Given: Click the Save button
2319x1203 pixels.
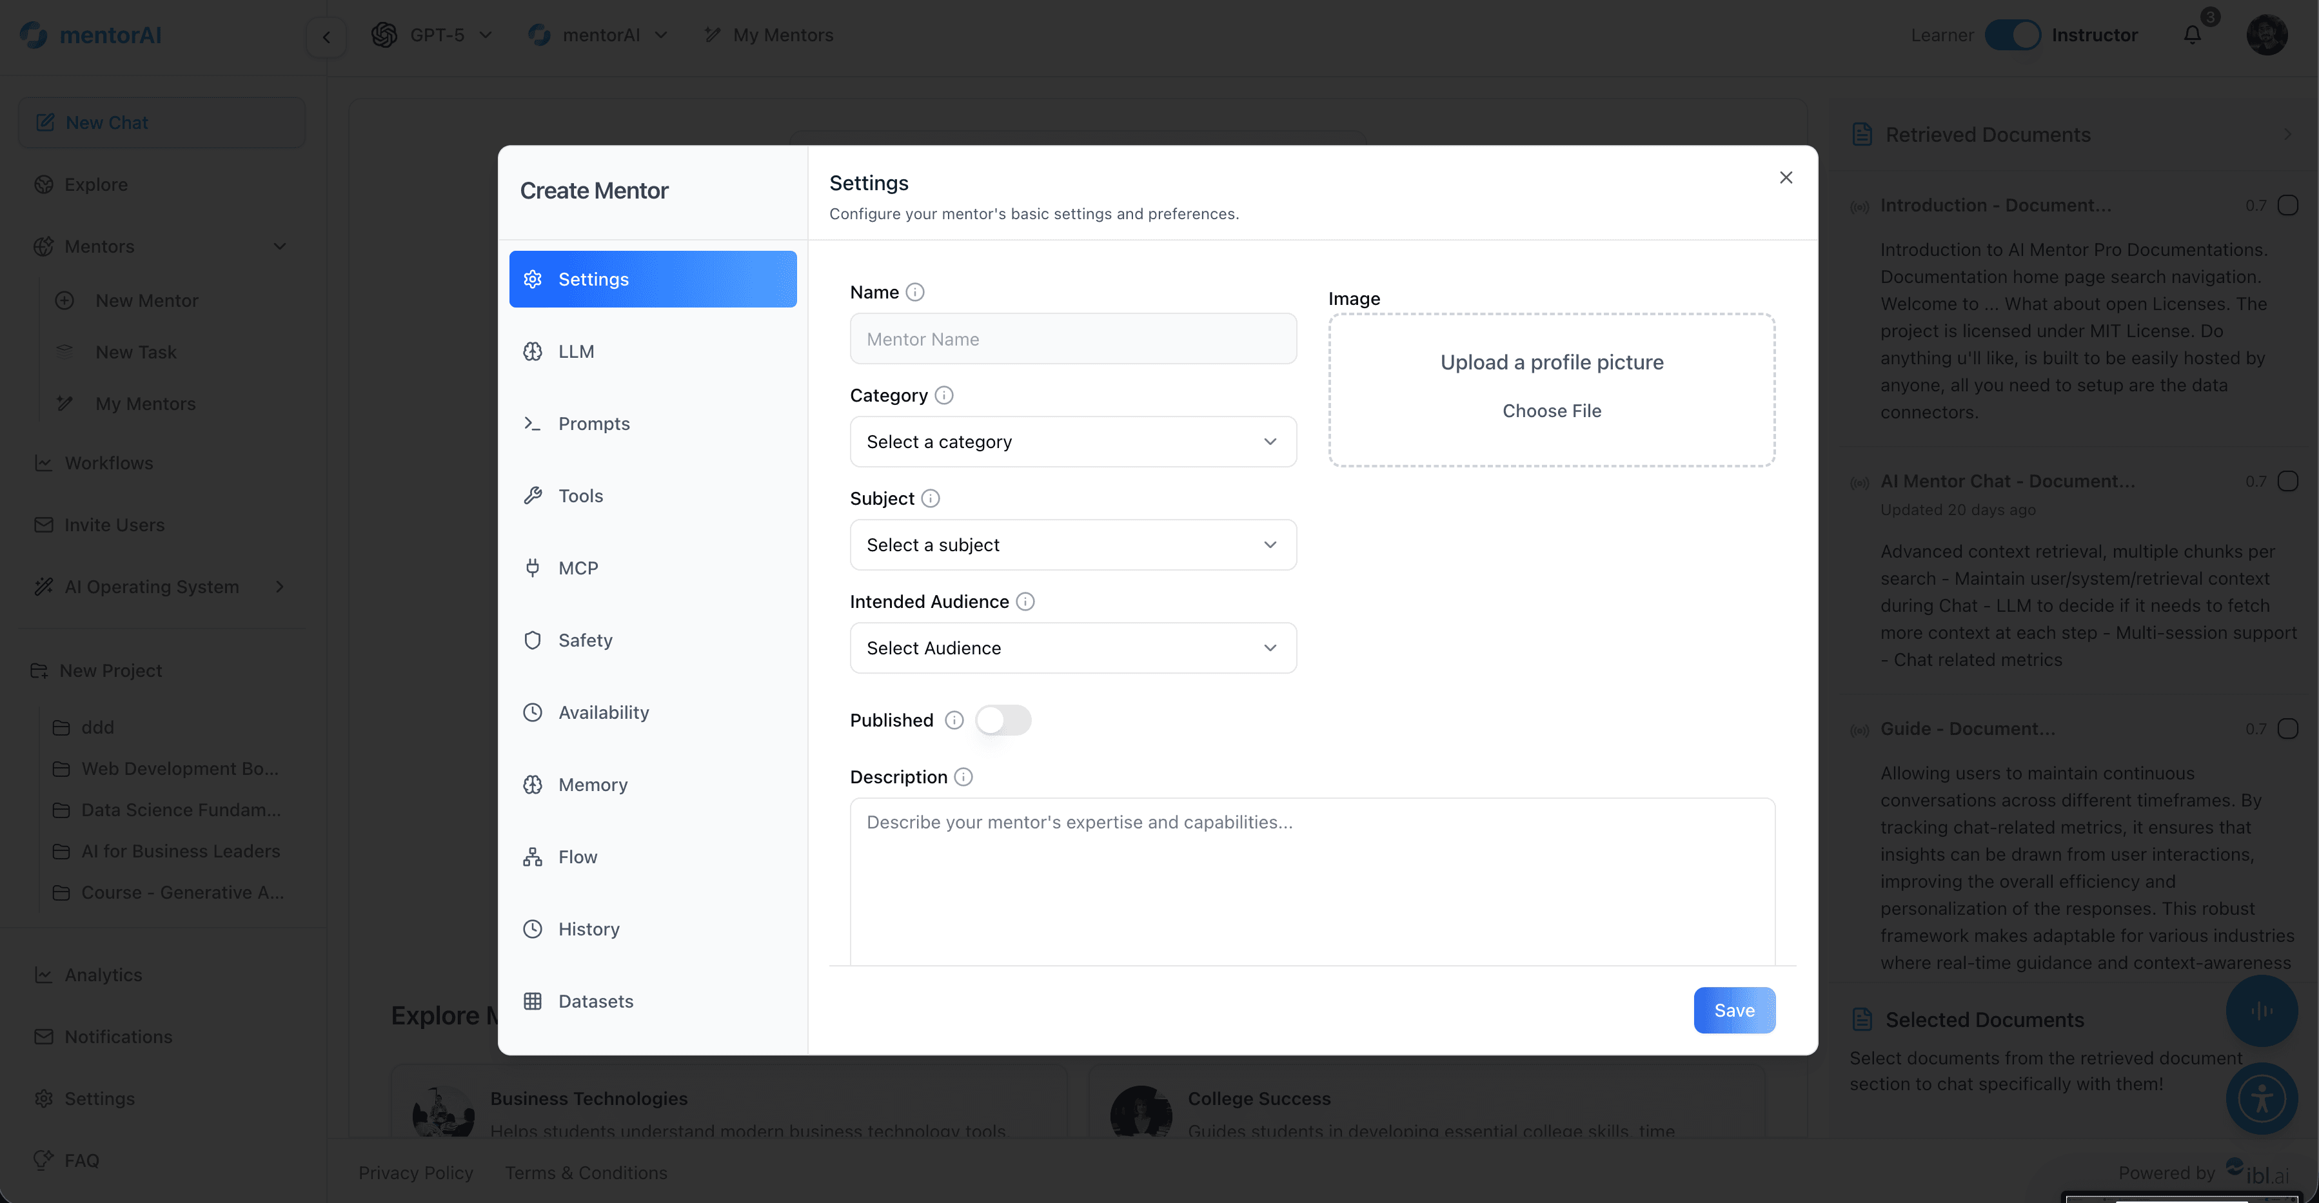Looking at the screenshot, I should click(1734, 1010).
